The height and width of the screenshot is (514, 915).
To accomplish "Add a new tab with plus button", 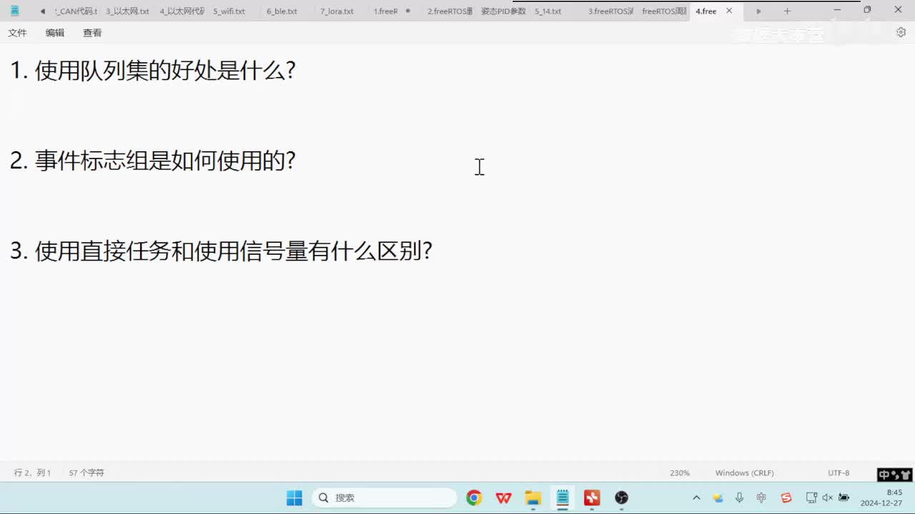I will [x=787, y=11].
